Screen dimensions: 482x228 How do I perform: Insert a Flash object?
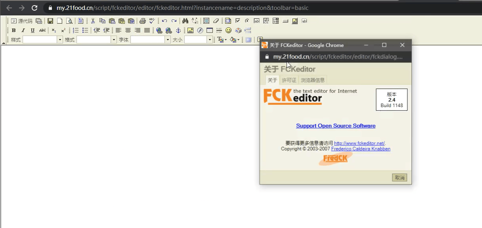point(200,30)
